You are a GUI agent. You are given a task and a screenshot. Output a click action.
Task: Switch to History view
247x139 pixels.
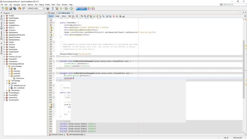coord(64,16)
